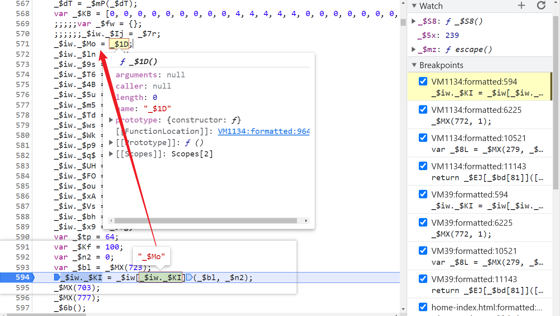Click the gutter at line number 595
The height and width of the screenshot is (316, 560).
click(x=23, y=288)
